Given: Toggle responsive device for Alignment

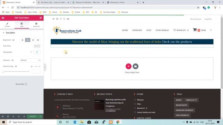Looking at the screenshot, I should [x=13, y=40].
